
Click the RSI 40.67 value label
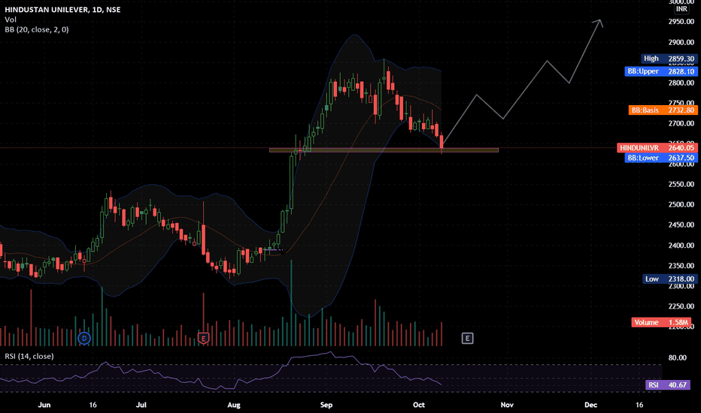coord(667,385)
